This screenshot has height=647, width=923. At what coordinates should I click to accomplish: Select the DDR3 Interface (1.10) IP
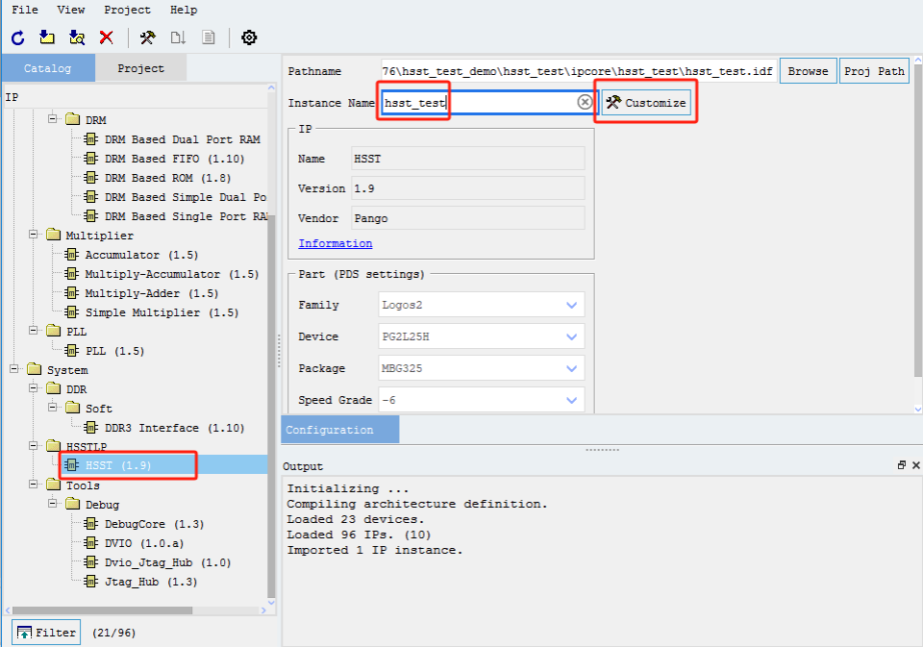coord(174,428)
